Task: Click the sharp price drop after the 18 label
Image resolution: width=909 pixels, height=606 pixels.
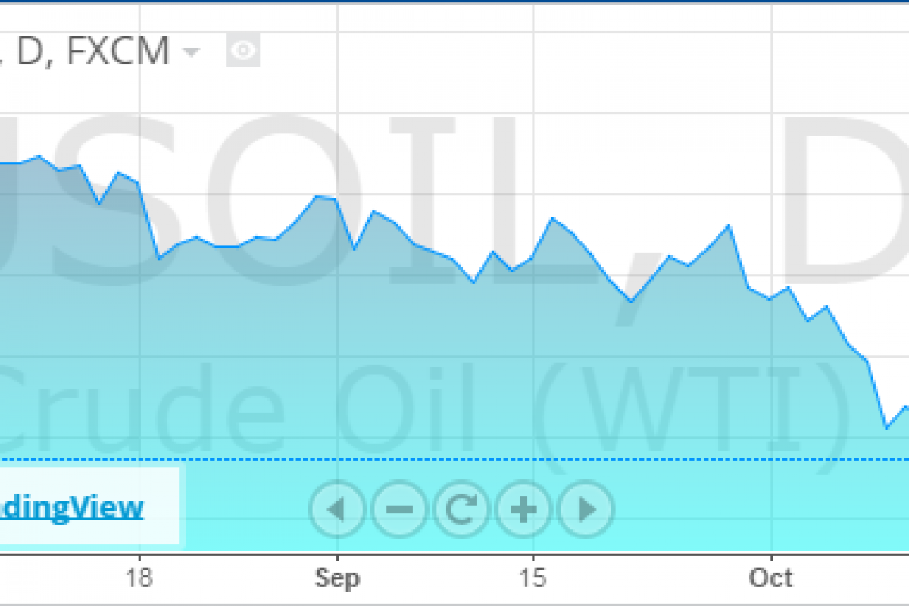Action: tap(148, 220)
